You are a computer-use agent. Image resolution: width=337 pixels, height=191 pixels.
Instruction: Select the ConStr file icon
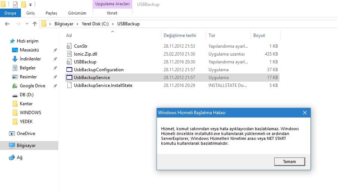pos(69,46)
